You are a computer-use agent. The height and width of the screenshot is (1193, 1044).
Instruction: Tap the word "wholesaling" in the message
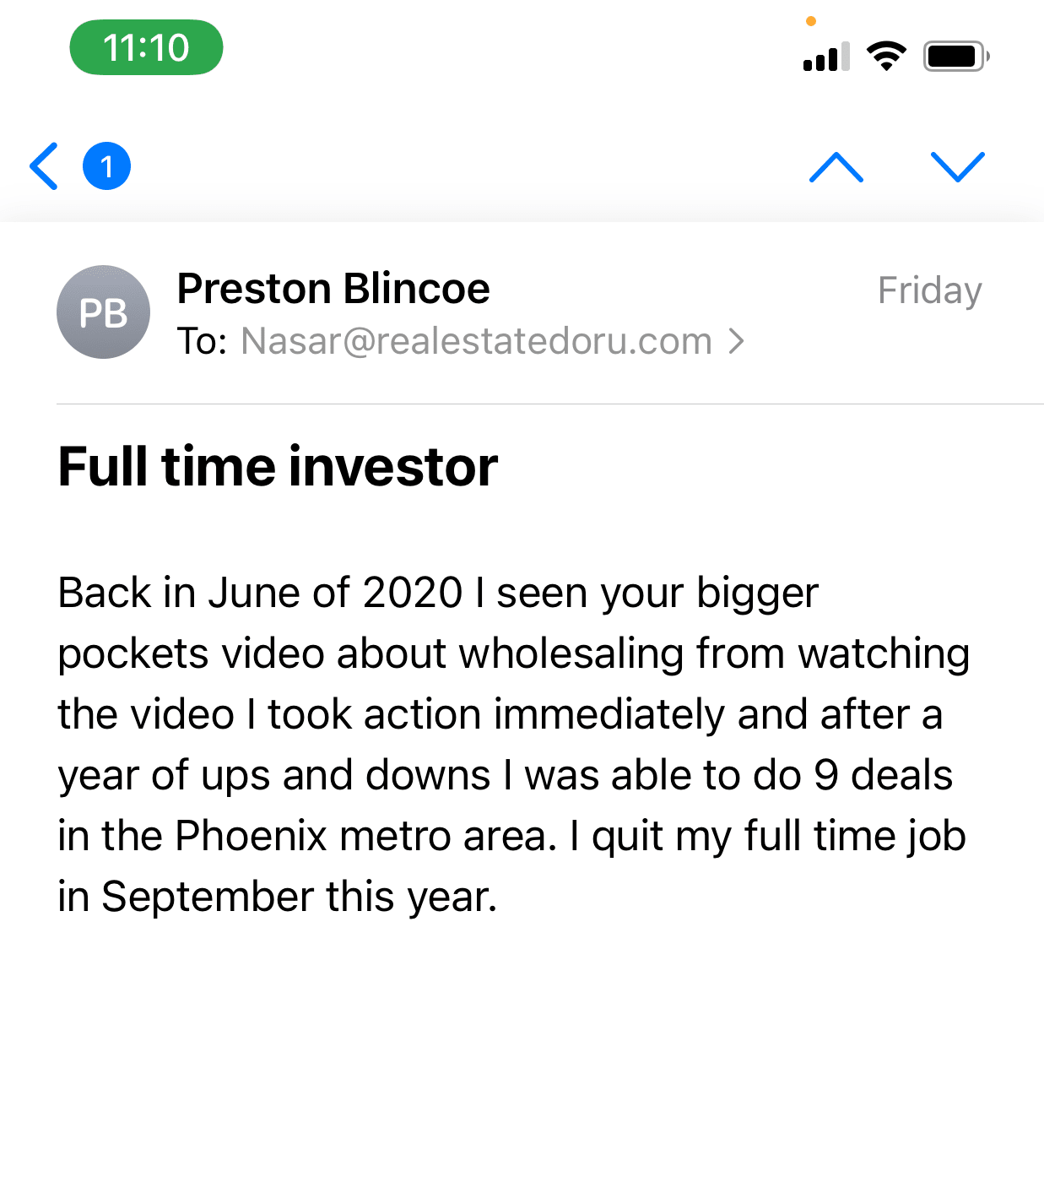pos(571,653)
